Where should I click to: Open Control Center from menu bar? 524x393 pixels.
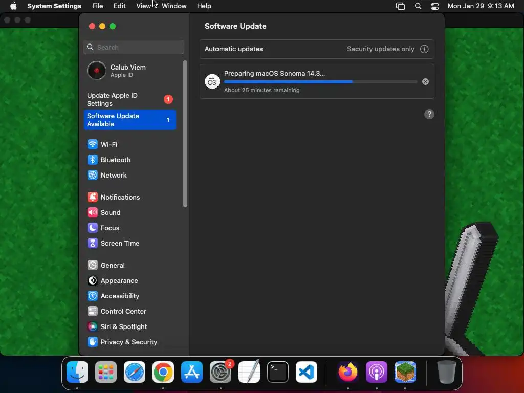435,6
